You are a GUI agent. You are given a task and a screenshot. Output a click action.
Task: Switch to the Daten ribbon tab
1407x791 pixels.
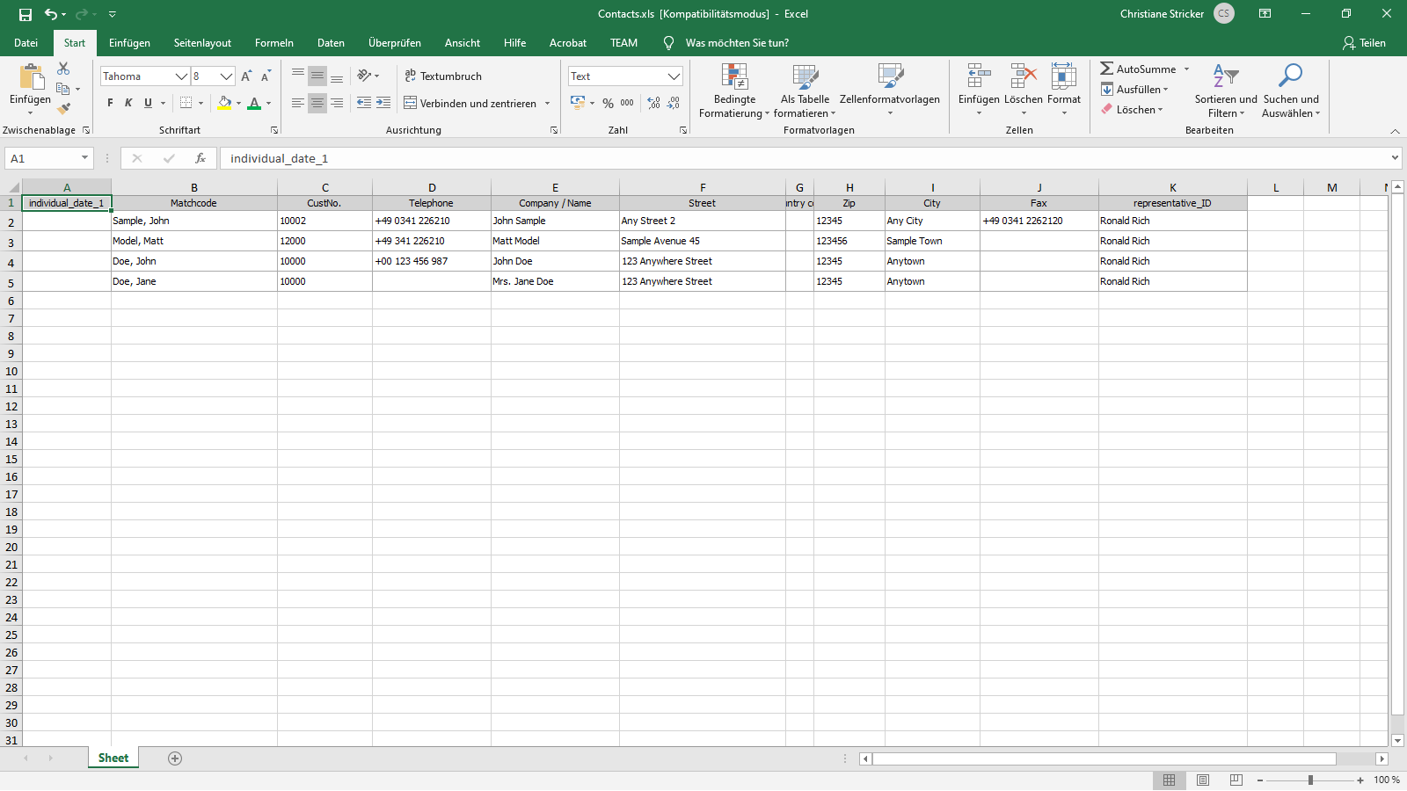[x=331, y=43]
